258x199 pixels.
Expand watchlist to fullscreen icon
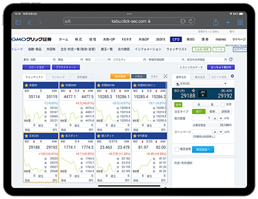tap(166, 77)
